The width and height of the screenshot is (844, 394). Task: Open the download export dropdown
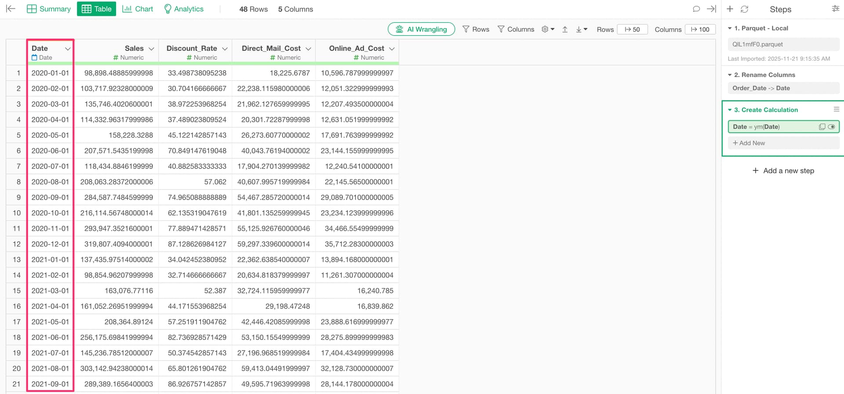(x=582, y=29)
